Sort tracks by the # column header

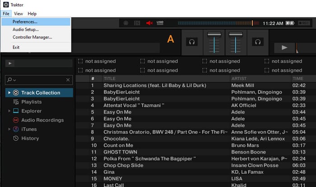93,78
